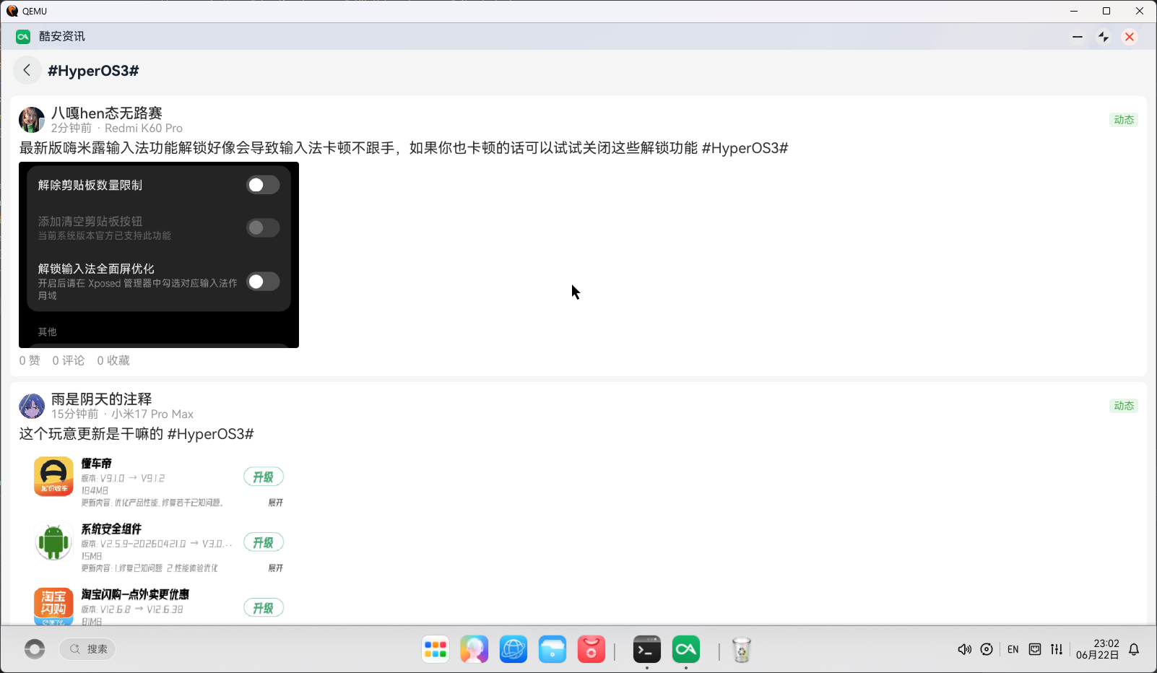Toggle 解除剪贴板数量限制 switch
Image resolution: width=1157 pixels, height=673 pixels.
263,185
